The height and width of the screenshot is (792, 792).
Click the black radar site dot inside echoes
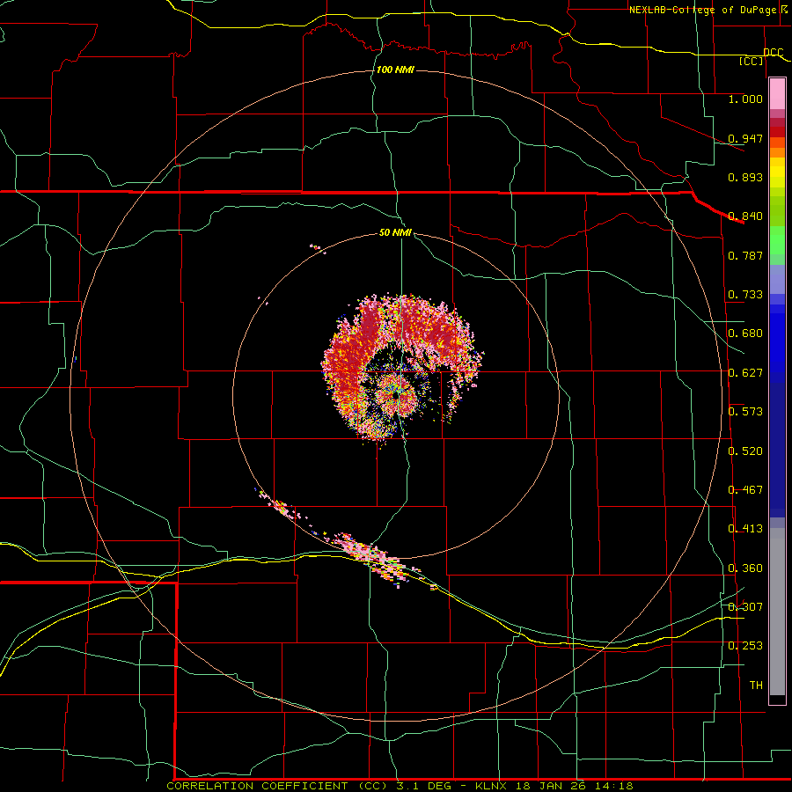[x=395, y=397]
